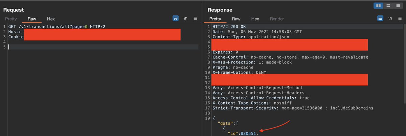
Task: Toggle word wrap icon in Request panel
Action: coord(176,19)
